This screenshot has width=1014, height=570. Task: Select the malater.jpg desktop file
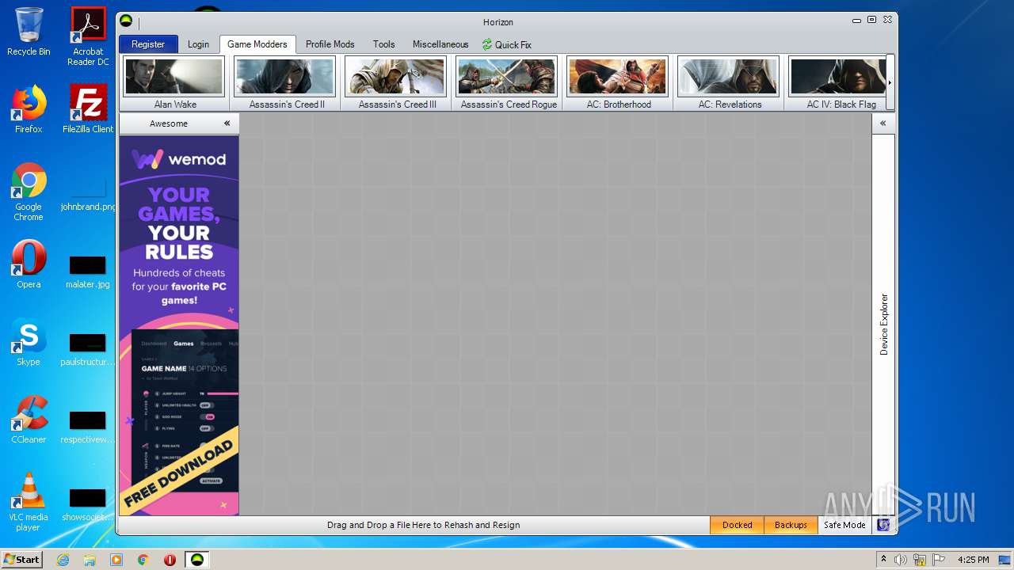[88, 272]
